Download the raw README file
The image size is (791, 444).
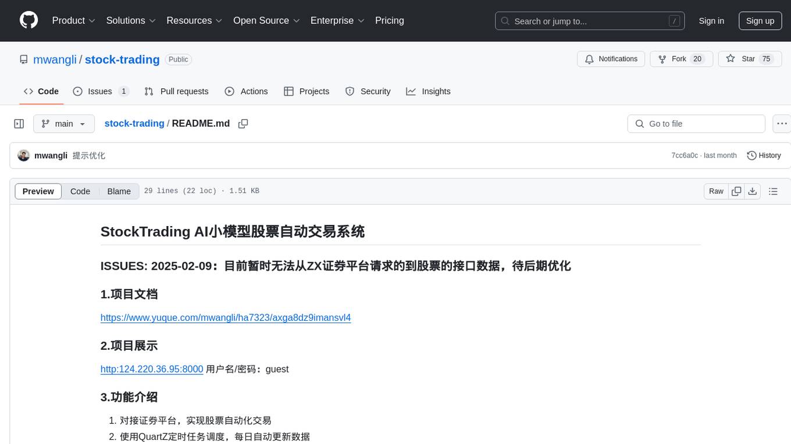753,191
